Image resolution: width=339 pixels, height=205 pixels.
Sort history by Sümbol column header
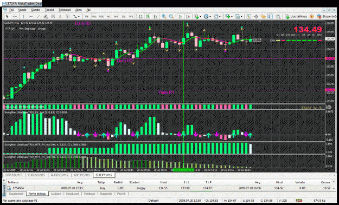point(135,182)
